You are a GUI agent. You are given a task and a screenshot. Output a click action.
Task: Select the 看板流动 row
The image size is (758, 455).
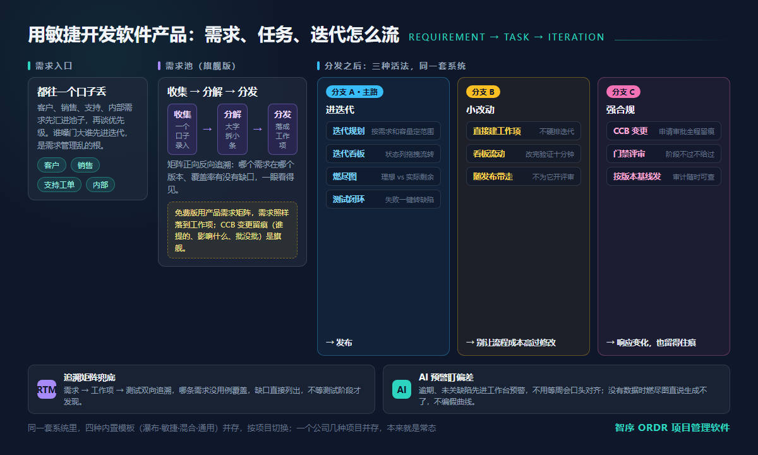[524, 154]
